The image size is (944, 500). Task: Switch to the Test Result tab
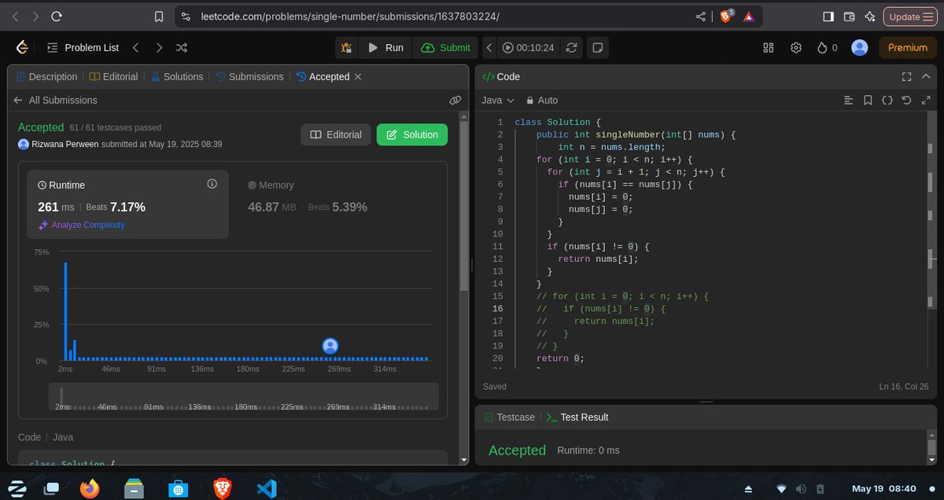577,417
